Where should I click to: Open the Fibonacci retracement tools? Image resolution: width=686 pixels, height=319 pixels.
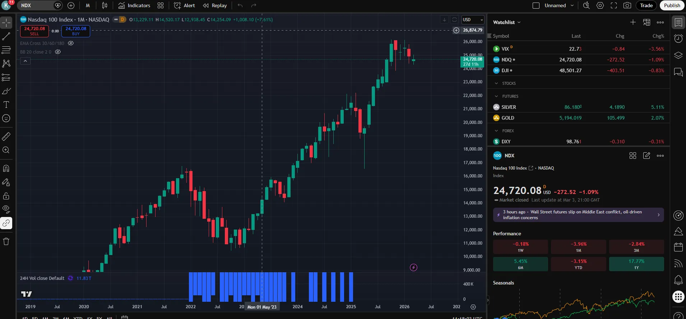point(6,50)
